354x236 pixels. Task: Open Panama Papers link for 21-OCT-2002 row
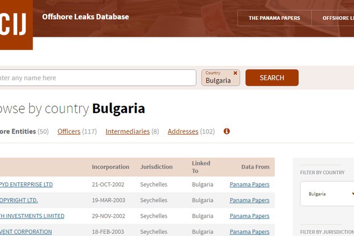[249, 185]
